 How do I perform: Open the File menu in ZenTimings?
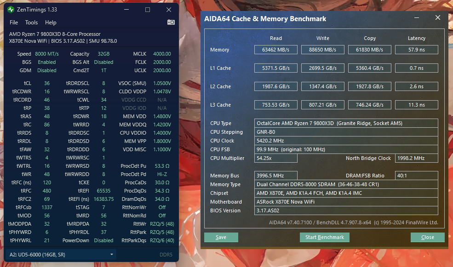(x=14, y=23)
